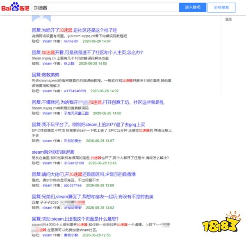Screen dimensions: 246x239
Task: Click snippet text mentioning steam.wyjsq.cn 错误码教程
Action: click(80, 36)
